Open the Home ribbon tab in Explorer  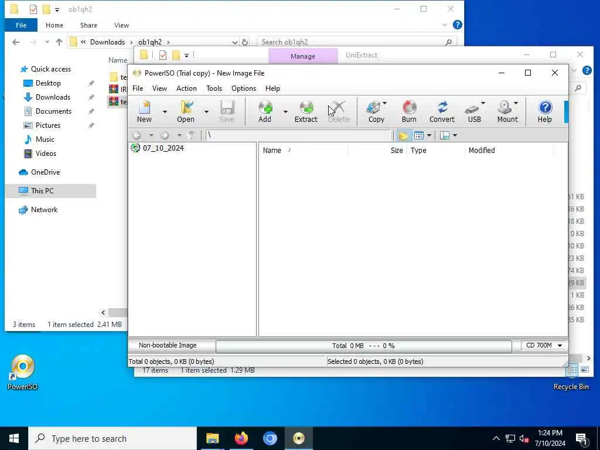(x=54, y=25)
